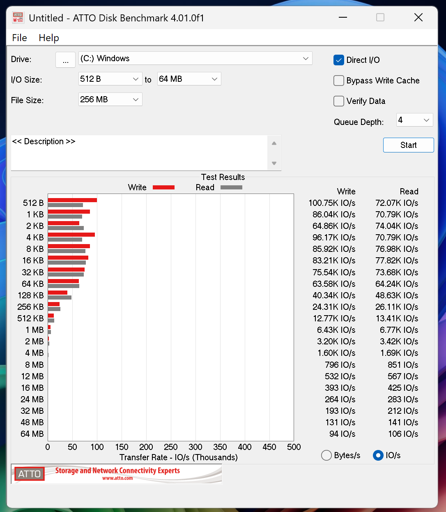Check the Verify Data option
The height and width of the screenshot is (512, 446).
[339, 101]
